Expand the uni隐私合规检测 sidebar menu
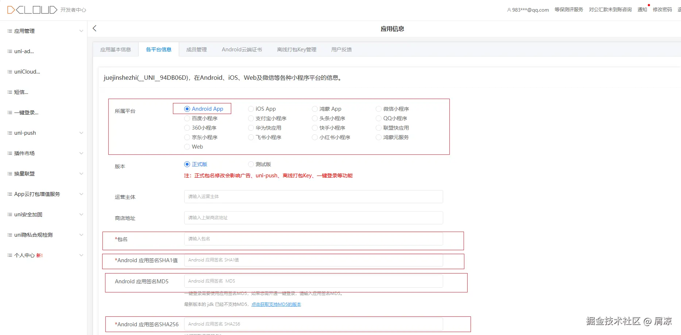This screenshot has width=681, height=335. click(44, 235)
